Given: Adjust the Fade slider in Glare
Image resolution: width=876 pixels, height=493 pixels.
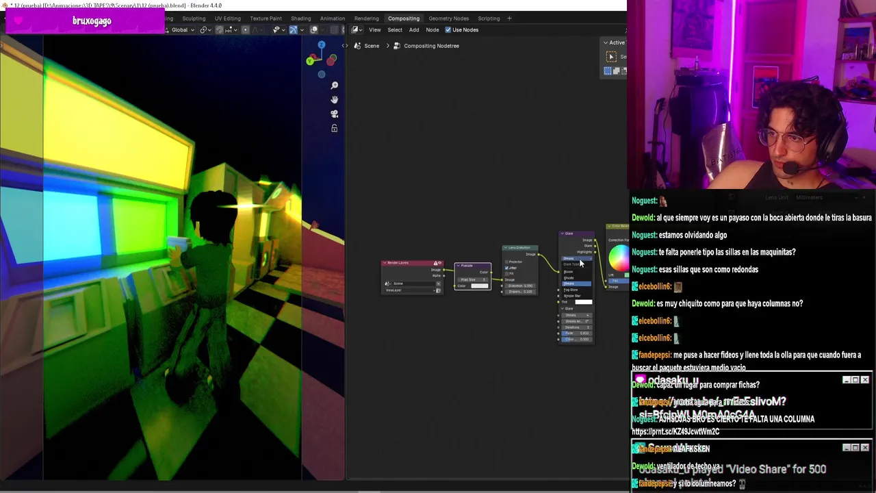Looking at the screenshot, I should point(576,333).
